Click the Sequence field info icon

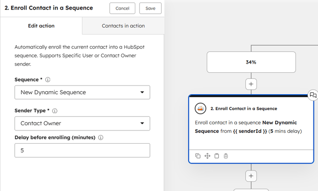[x=48, y=79]
